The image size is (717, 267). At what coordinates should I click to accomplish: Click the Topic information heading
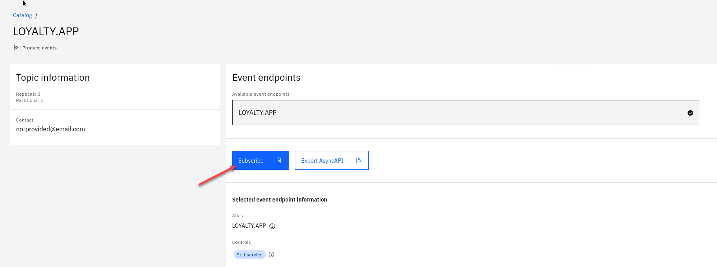click(53, 78)
